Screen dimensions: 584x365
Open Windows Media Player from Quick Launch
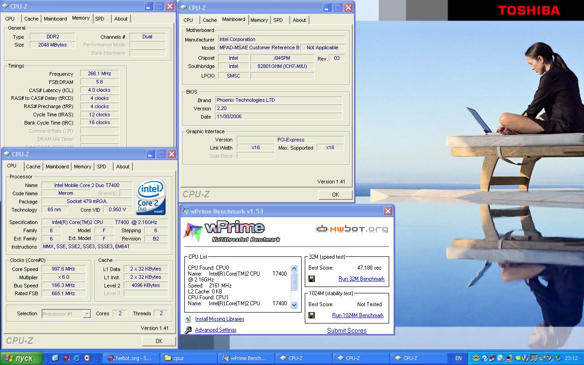click(x=87, y=358)
